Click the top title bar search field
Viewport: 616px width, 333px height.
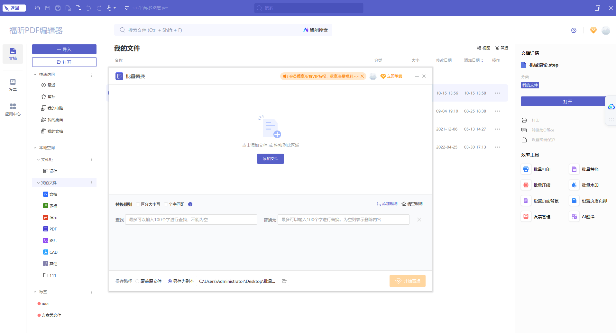point(309,8)
